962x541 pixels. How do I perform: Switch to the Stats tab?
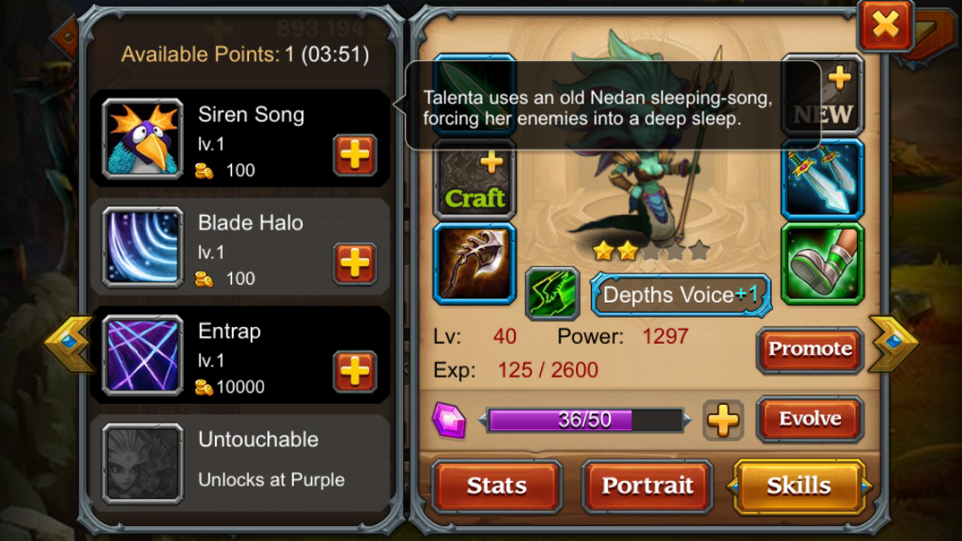496,486
